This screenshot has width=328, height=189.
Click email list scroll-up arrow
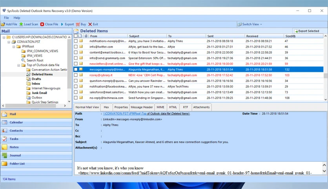(325, 36)
